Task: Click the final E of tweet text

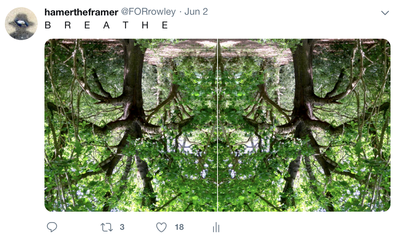Action: (165, 25)
